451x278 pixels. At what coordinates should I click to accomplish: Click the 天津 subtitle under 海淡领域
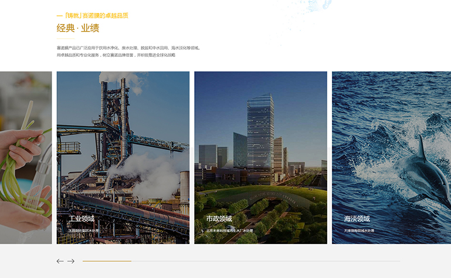point(359,230)
